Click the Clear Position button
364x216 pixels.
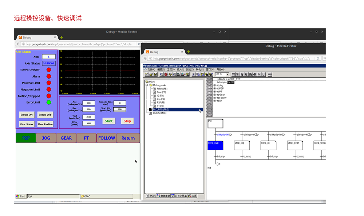point(45,124)
